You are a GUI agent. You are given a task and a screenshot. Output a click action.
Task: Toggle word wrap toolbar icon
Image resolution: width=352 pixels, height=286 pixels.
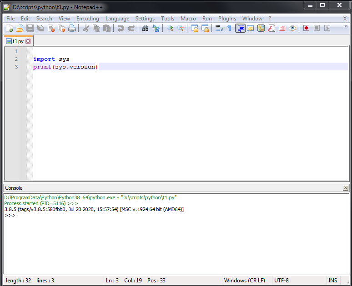pos(219,28)
